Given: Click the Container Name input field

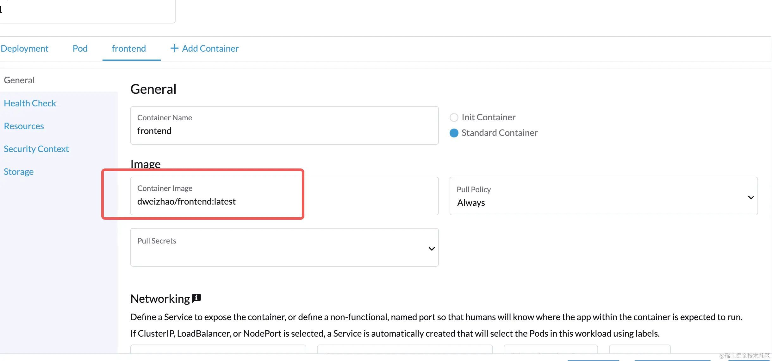Looking at the screenshot, I should coord(284,131).
